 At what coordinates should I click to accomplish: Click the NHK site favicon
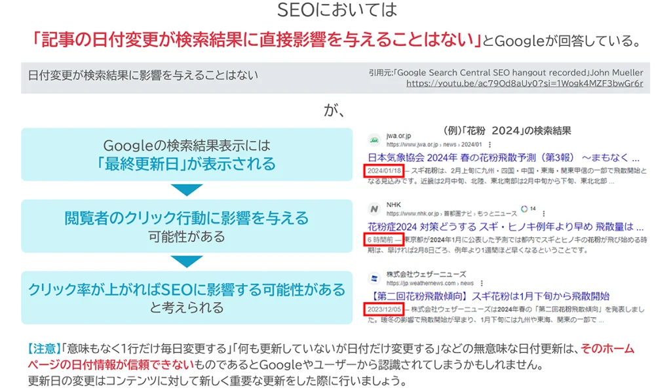[x=374, y=209]
